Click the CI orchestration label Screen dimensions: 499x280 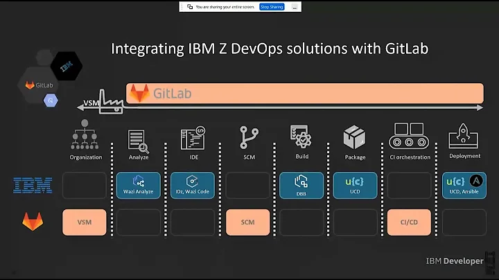click(410, 157)
